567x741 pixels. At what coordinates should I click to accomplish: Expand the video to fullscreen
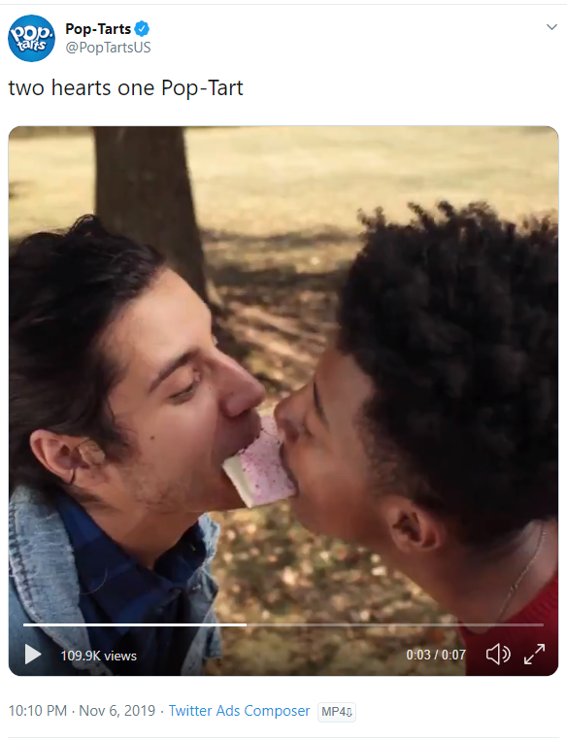click(534, 654)
